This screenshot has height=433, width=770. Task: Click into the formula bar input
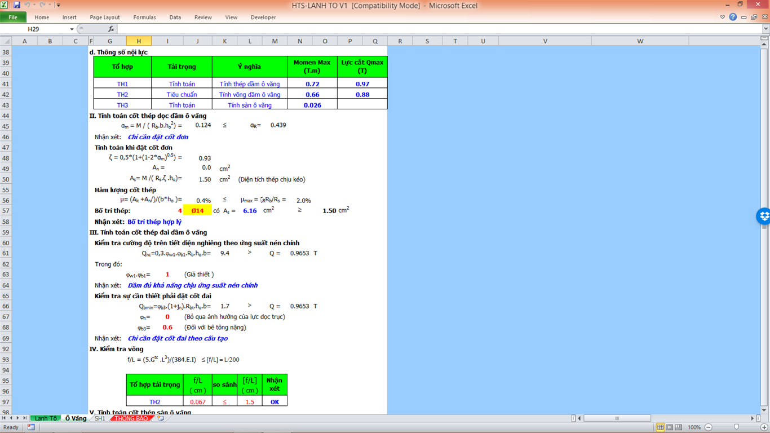[439, 29]
